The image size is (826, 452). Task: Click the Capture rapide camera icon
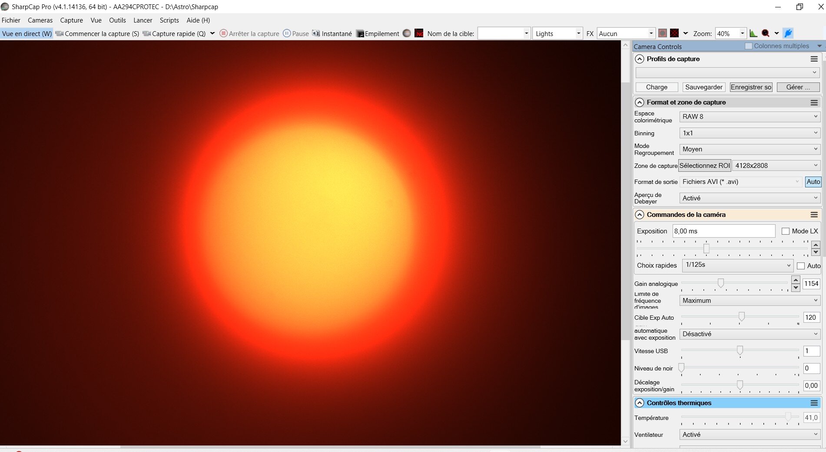tap(147, 33)
